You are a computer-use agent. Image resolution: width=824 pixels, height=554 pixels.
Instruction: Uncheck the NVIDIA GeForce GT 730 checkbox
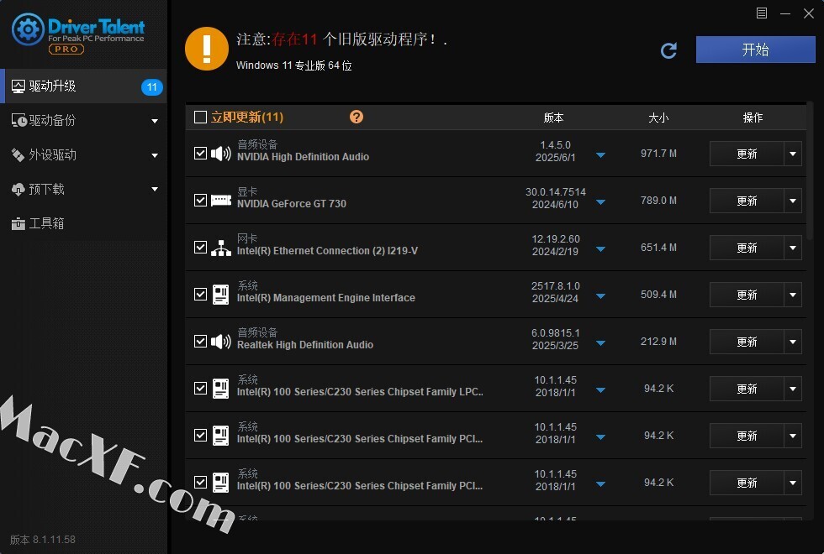(x=200, y=201)
